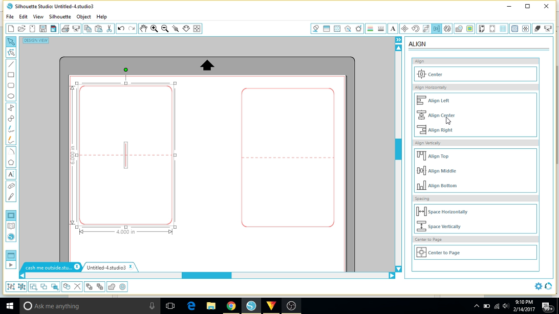Open the Object menu
Viewport: 559px width, 314px height.
pos(84,17)
